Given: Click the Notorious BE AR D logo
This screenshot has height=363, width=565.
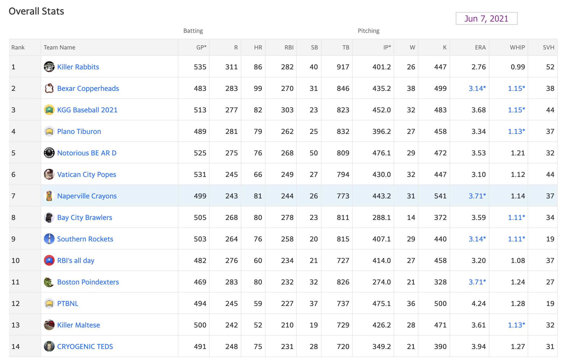Looking at the screenshot, I should (x=49, y=153).
